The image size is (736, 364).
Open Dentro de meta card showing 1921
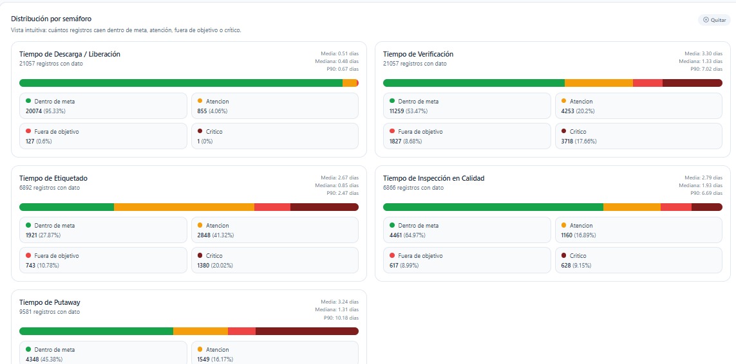tap(103, 230)
